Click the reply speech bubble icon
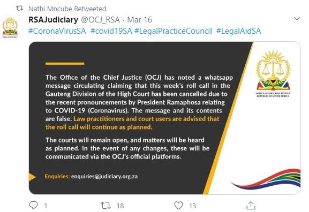This screenshot has width=309, height=212. click(33, 205)
